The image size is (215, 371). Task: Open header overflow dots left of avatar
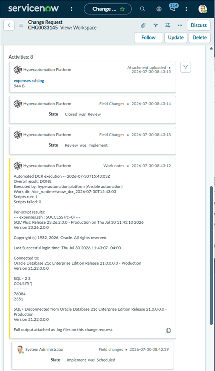pos(186,9)
